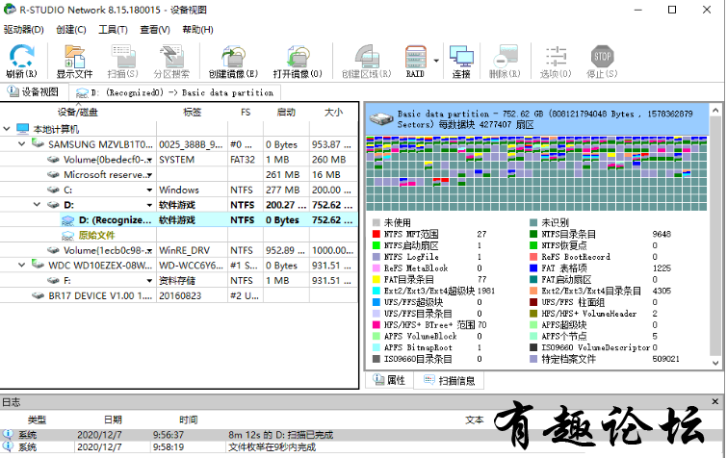Open the 驱动器(D) menu
This screenshot has height=458, width=727.
tap(24, 30)
